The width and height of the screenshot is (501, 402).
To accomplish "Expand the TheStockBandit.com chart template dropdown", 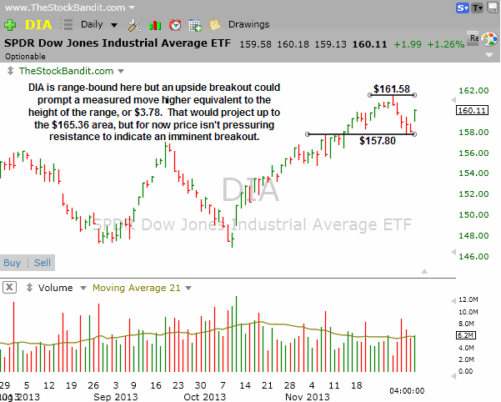I will click(x=121, y=71).
